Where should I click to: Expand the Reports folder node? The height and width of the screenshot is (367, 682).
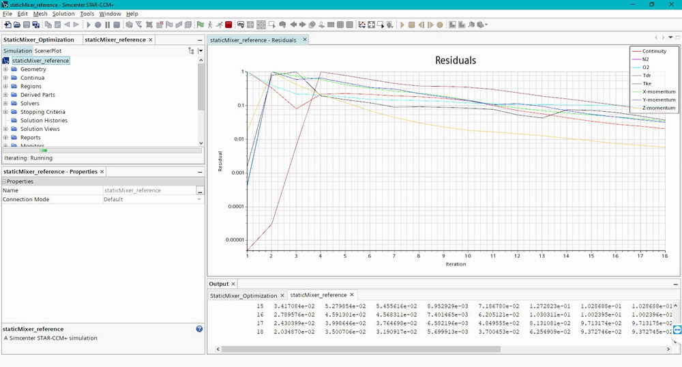tap(5, 137)
